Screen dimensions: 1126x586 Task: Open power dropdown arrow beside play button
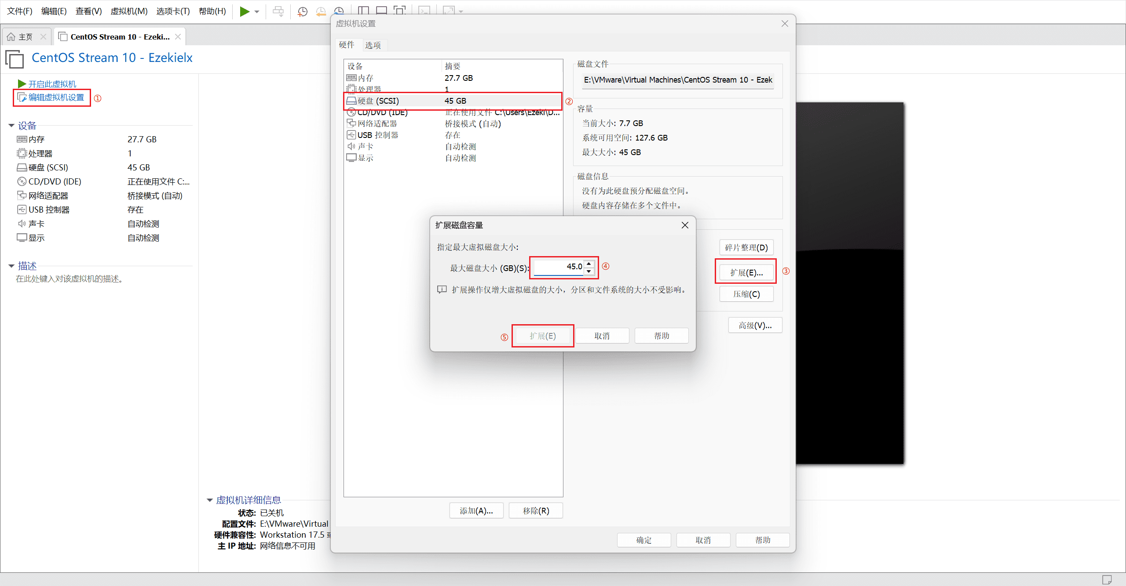point(257,12)
